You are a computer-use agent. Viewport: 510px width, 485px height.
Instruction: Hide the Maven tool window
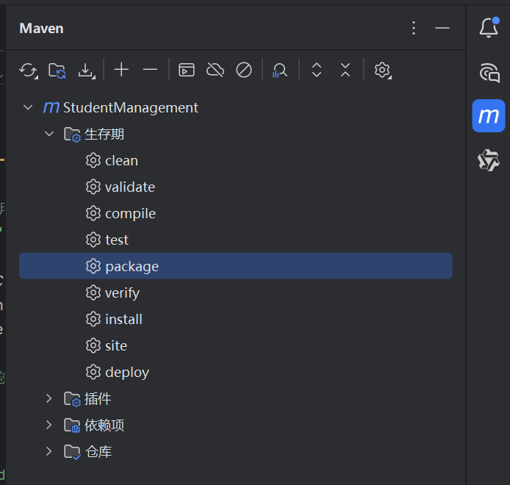pyautogui.click(x=442, y=28)
